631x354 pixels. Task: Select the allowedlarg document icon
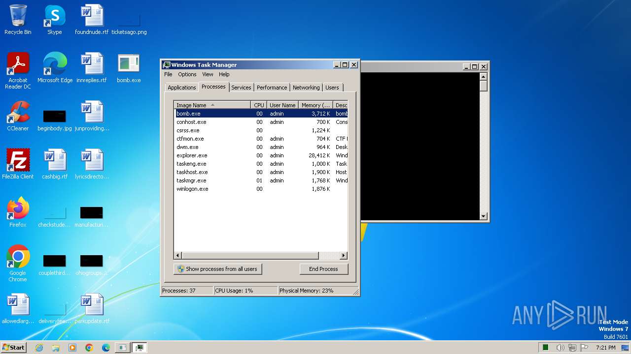pos(18,309)
